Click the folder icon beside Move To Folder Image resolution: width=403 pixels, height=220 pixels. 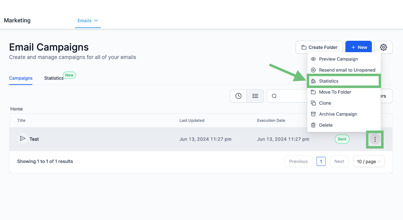click(x=313, y=92)
